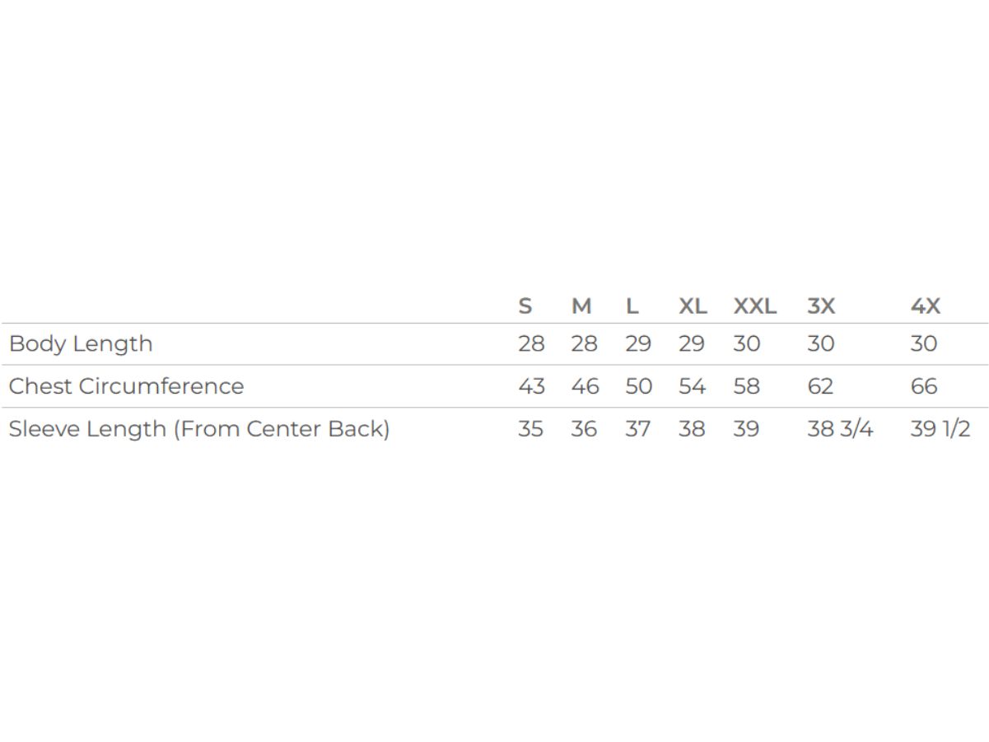Select chest circumference value 50

pyautogui.click(x=638, y=386)
